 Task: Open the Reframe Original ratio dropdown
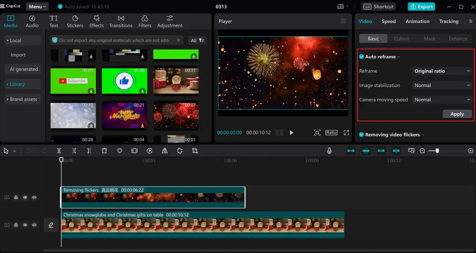pos(442,71)
